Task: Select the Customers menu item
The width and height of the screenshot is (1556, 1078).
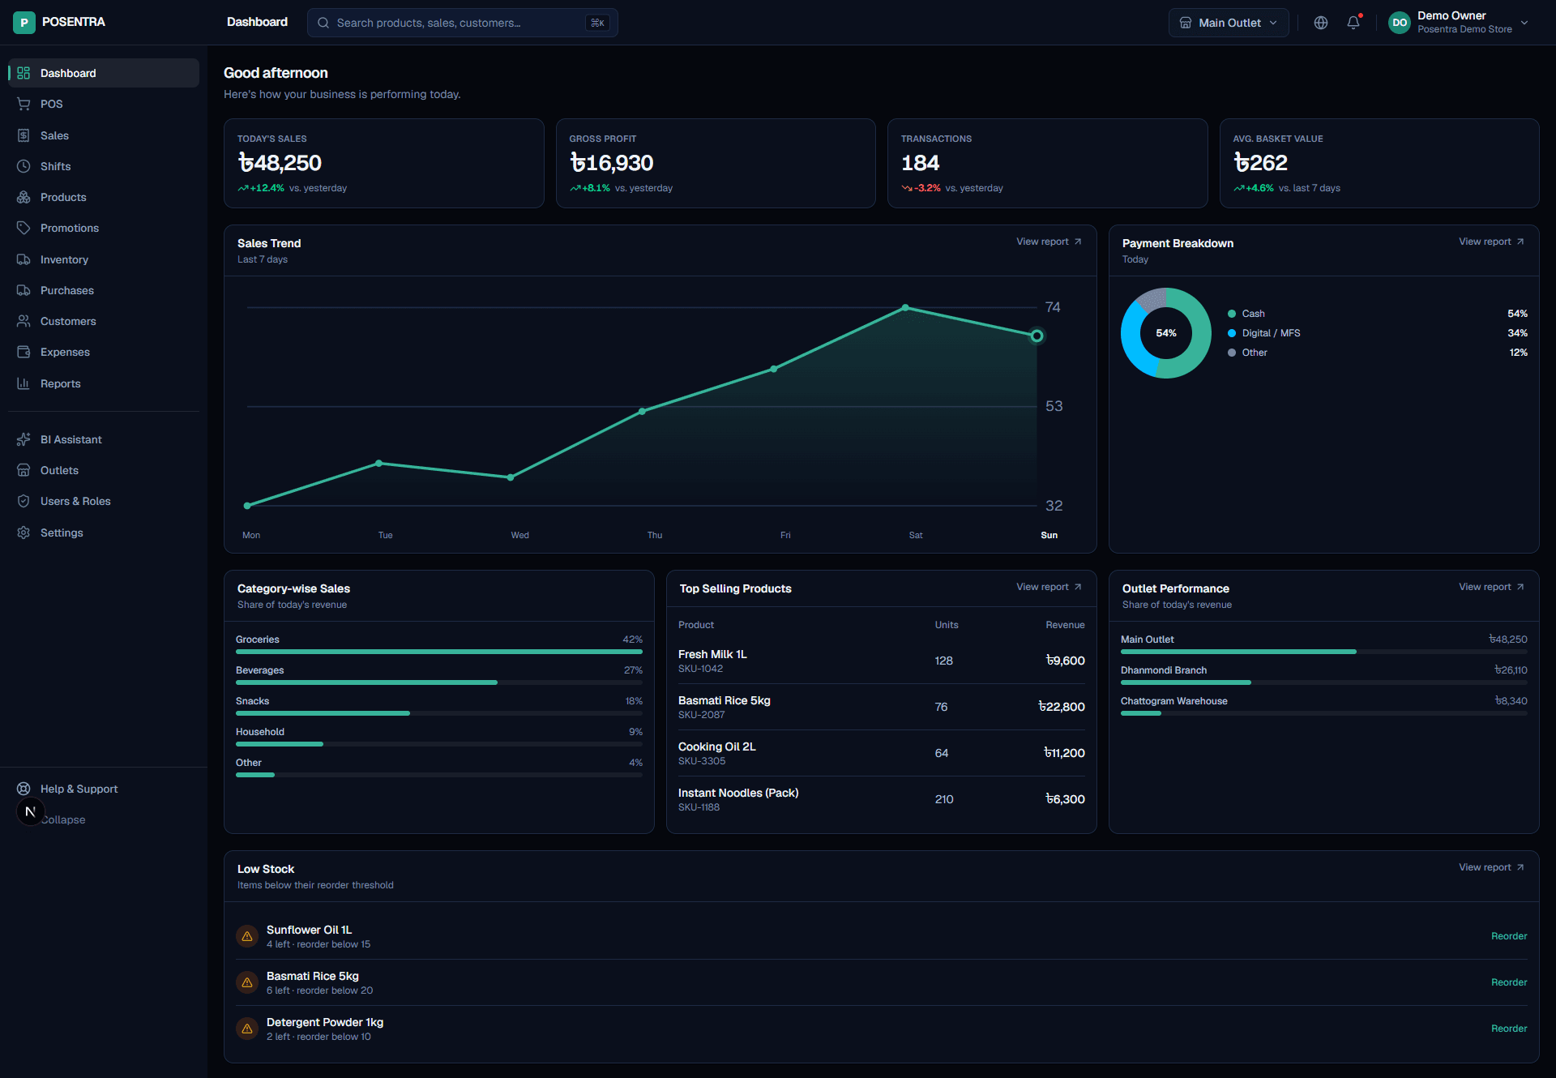Action: (x=104, y=321)
